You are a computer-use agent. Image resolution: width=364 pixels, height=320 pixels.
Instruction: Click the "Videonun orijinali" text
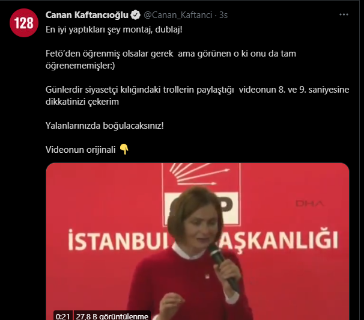click(x=80, y=150)
